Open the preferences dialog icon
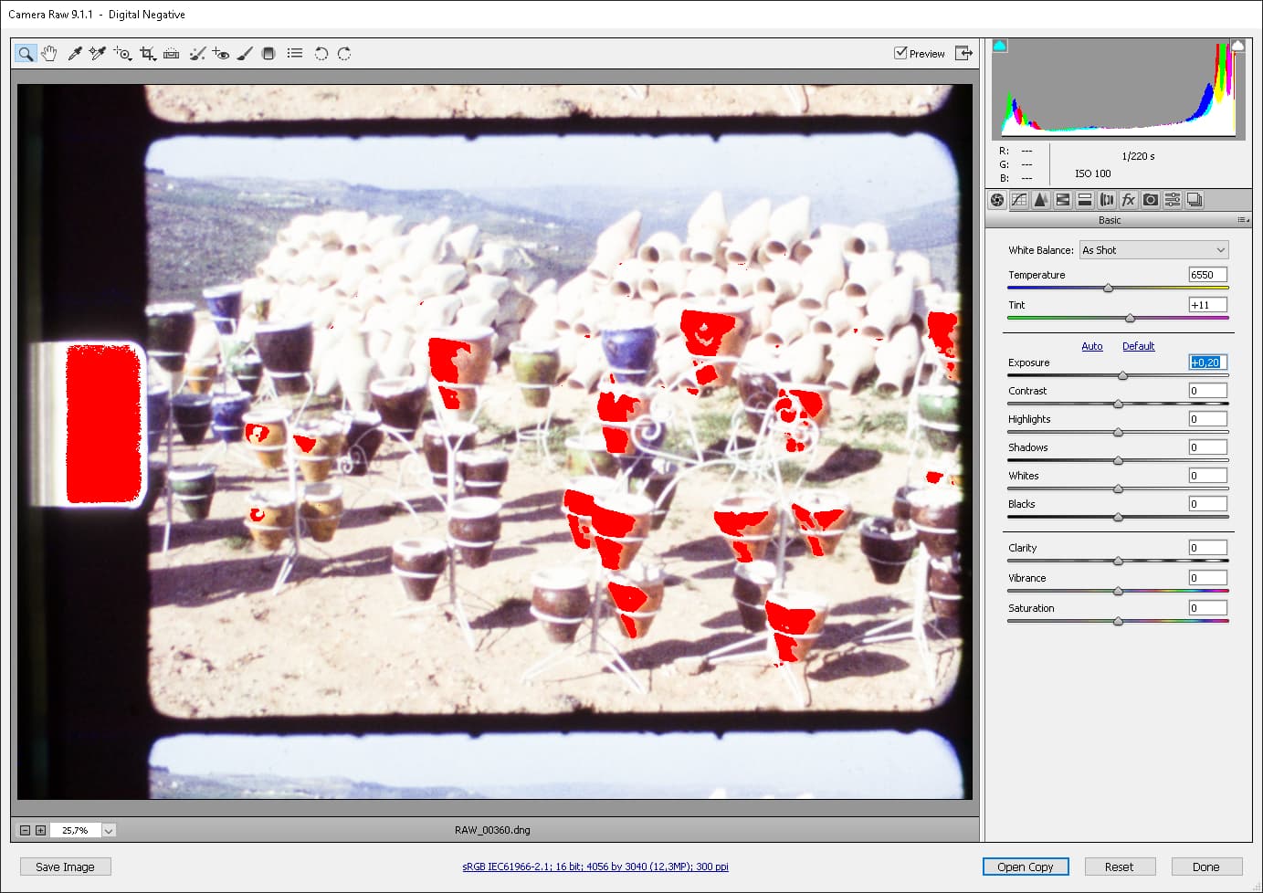Image resolution: width=1263 pixels, height=893 pixels. [x=295, y=54]
